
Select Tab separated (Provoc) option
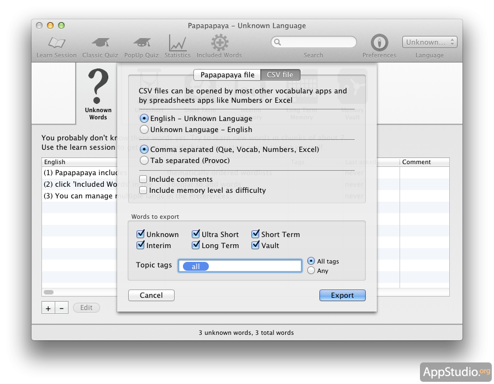coord(144,161)
